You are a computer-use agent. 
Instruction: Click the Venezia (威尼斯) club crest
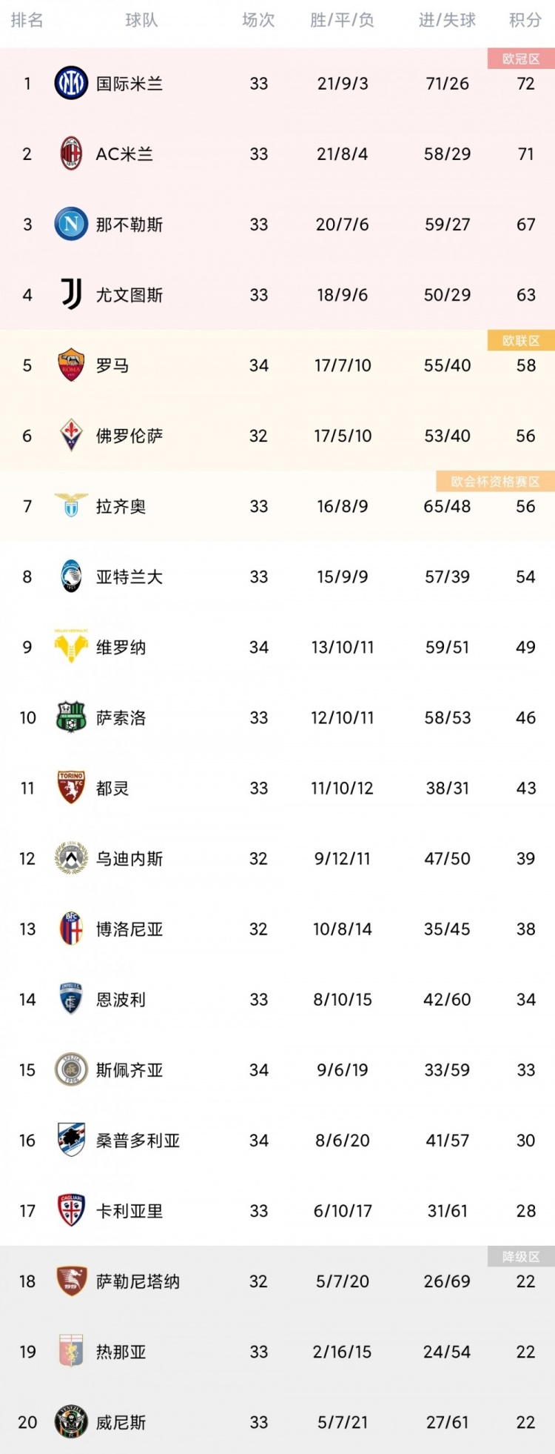pyautogui.click(x=71, y=1421)
